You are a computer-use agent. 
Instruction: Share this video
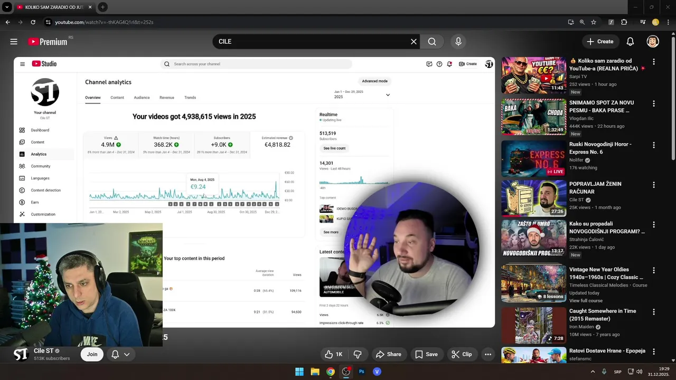click(x=388, y=354)
